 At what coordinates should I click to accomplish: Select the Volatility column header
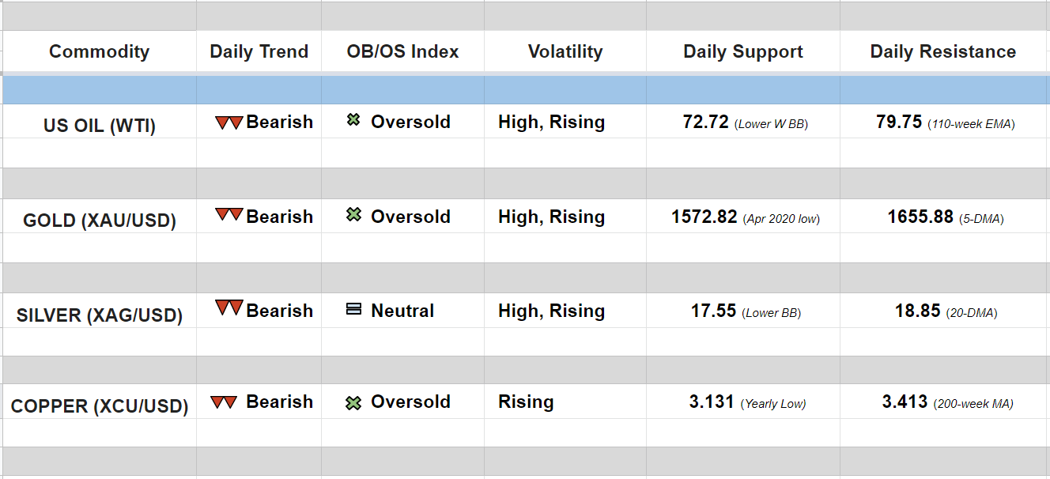(x=565, y=52)
